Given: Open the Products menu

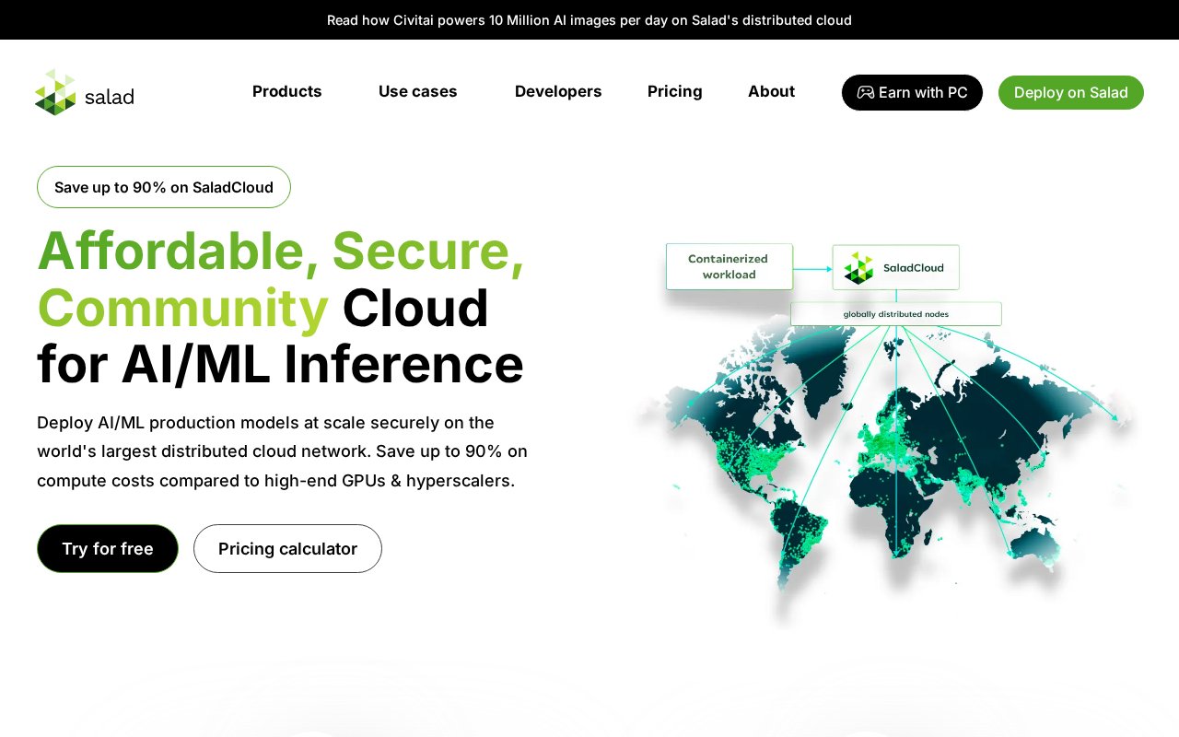Looking at the screenshot, I should [x=286, y=91].
